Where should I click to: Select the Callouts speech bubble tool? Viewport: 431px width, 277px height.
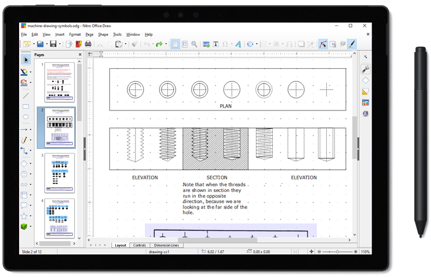click(x=24, y=205)
